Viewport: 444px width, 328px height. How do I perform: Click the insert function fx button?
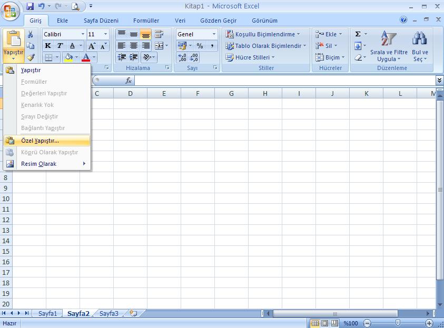(129, 81)
